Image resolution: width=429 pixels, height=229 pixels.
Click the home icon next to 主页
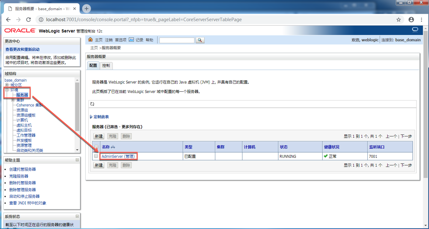tap(91, 40)
